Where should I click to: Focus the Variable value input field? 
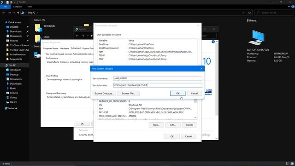click(158, 85)
